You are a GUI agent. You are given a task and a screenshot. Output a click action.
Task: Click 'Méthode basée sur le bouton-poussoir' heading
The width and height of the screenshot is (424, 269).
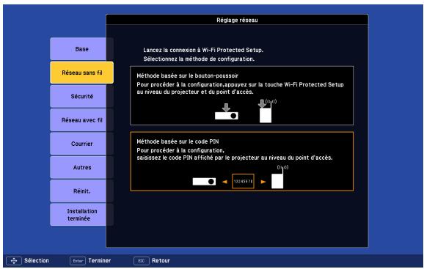(x=187, y=75)
